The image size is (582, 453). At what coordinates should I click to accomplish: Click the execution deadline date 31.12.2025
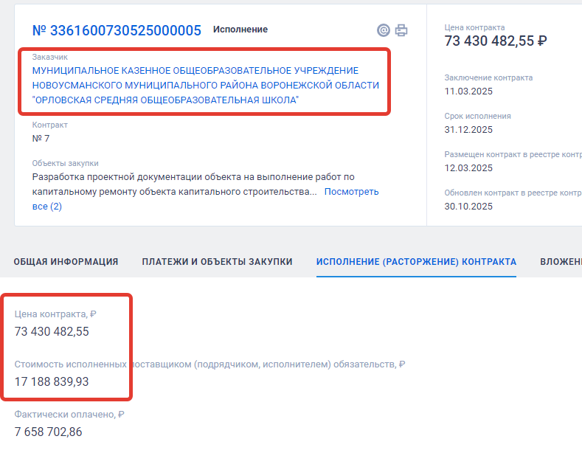pyautogui.click(x=468, y=130)
